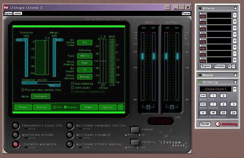
Task: Open the Noise Shaping High selector
Action: tap(85, 63)
